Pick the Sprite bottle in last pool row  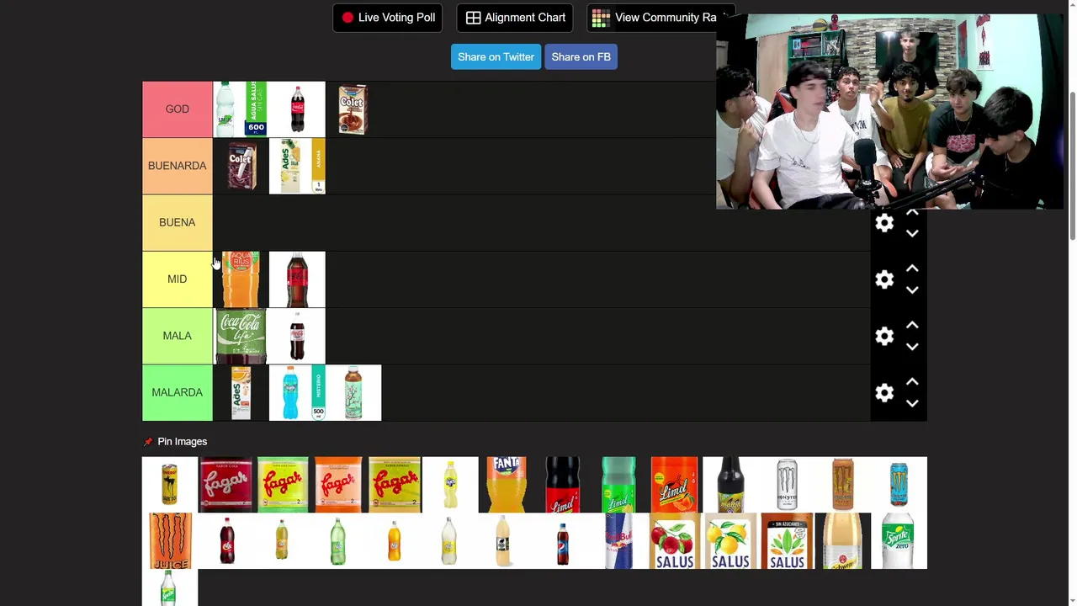click(170, 587)
